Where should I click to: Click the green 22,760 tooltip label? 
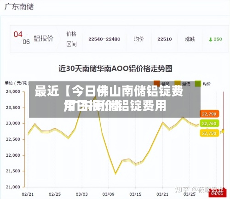click(209, 124)
